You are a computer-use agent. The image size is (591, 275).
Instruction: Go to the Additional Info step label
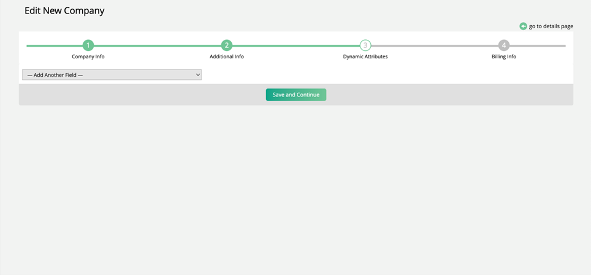pos(227,56)
